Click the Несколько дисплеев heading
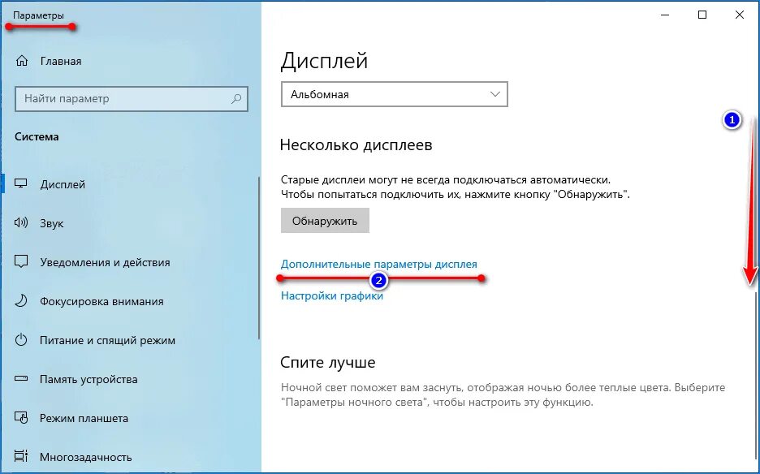The width and height of the screenshot is (760, 474). [x=356, y=145]
